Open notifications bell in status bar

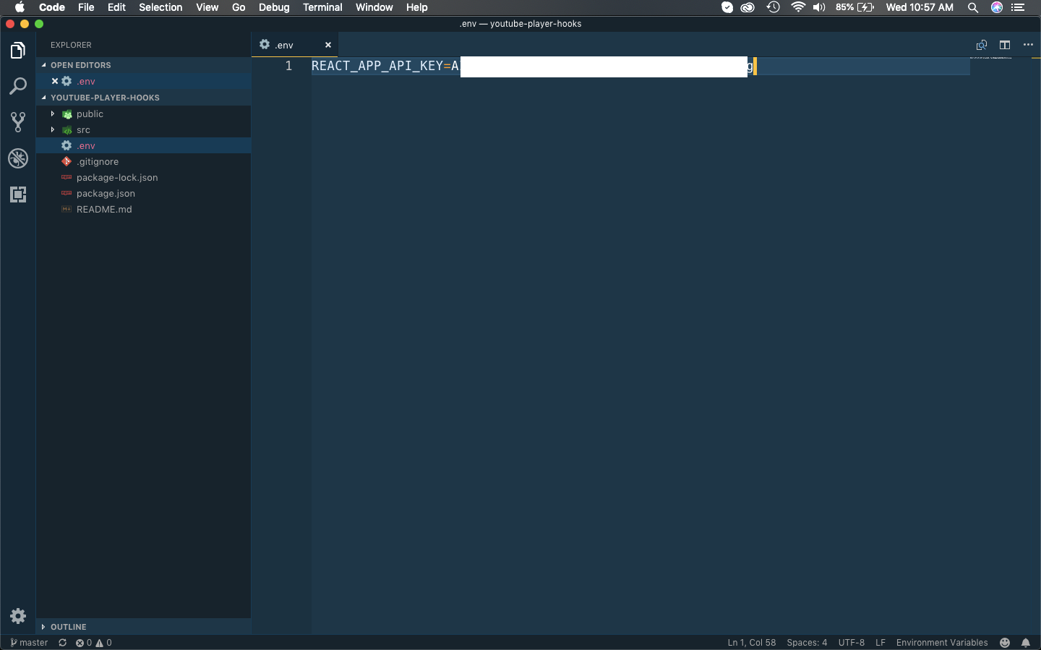[x=1026, y=643]
